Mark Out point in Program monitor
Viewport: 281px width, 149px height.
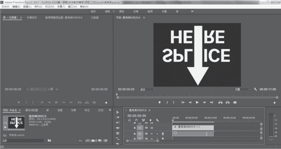(173, 102)
